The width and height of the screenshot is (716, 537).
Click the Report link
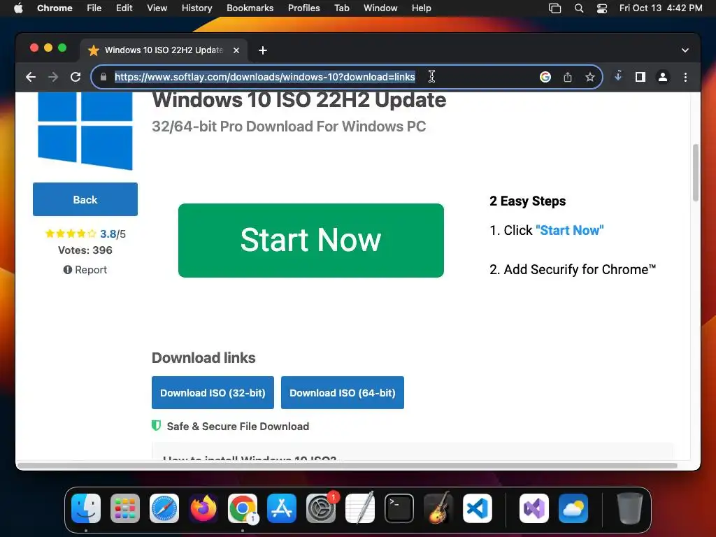(x=85, y=270)
